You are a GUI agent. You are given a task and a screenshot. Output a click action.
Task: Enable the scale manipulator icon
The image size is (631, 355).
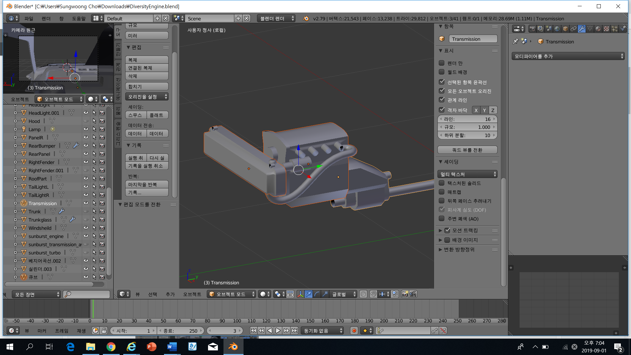(325, 294)
